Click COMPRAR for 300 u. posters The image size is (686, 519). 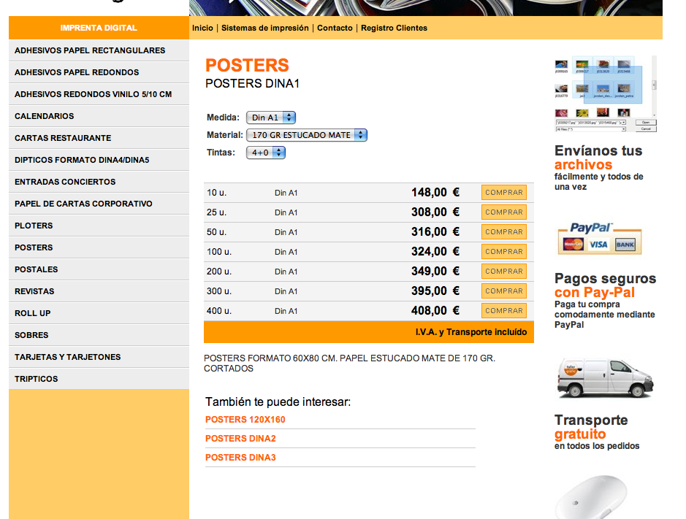coord(503,291)
